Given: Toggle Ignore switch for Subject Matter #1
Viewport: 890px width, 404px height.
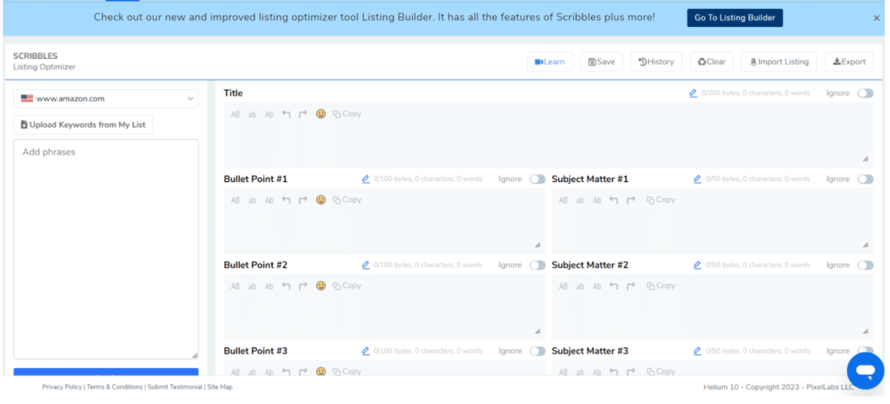Looking at the screenshot, I should [x=865, y=179].
